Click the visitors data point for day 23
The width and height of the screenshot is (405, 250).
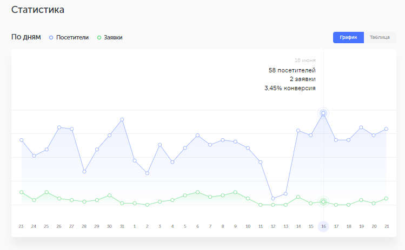pos(22,140)
